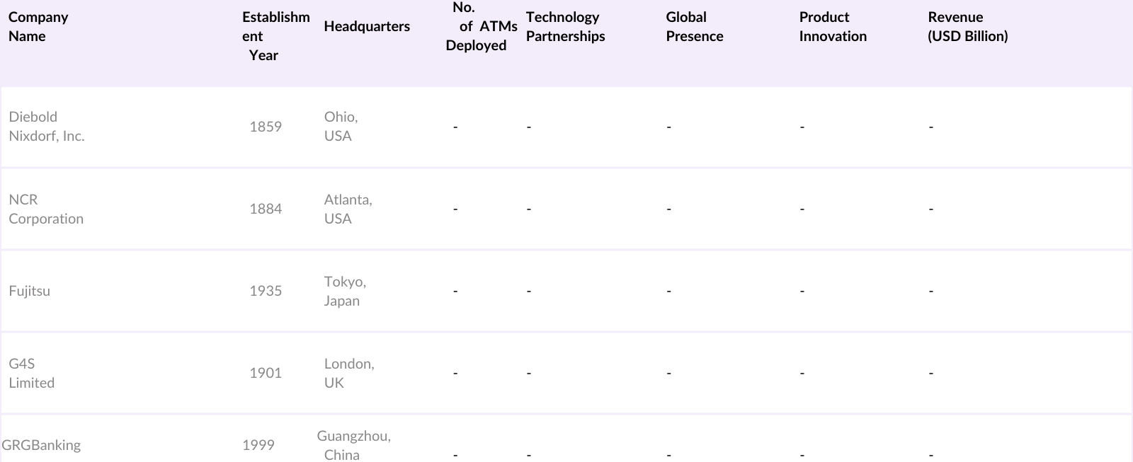Click the Revenue (USD Billion) header
This screenshot has width=1133, height=462.
click(x=967, y=27)
